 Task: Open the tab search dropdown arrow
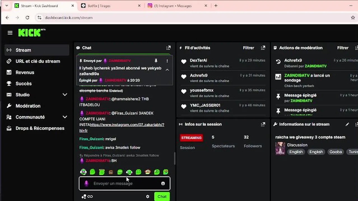click(6, 6)
